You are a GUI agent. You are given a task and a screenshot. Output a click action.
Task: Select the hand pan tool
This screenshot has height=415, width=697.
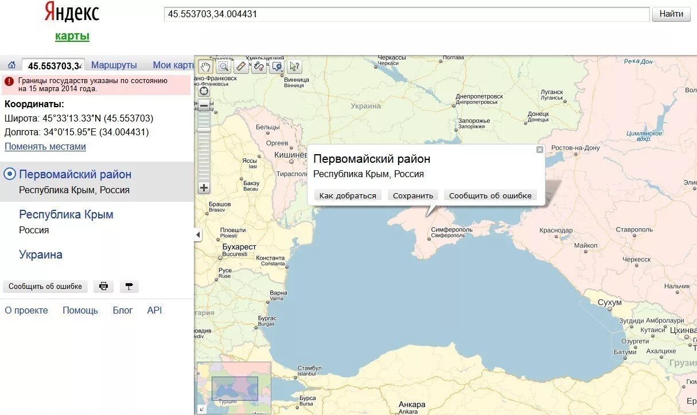point(206,66)
